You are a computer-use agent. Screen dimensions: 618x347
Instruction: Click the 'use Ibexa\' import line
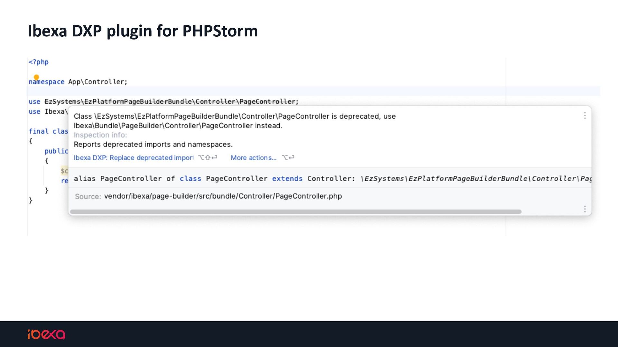click(x=48, y=111)
